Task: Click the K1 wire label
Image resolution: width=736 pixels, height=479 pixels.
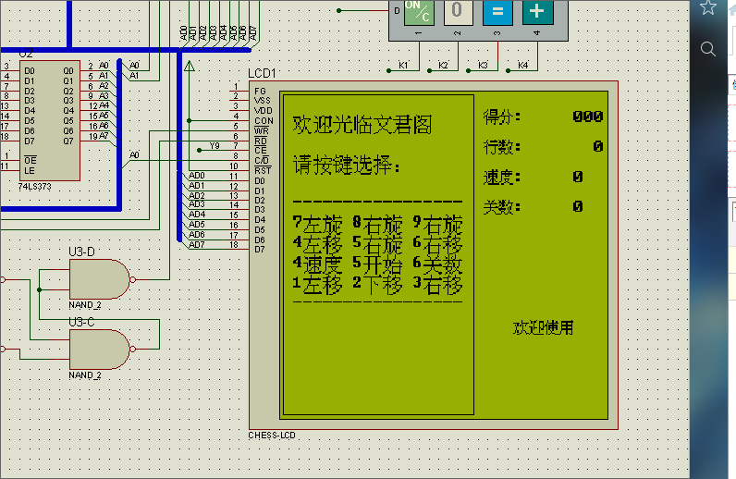Action: pos(403,66)
